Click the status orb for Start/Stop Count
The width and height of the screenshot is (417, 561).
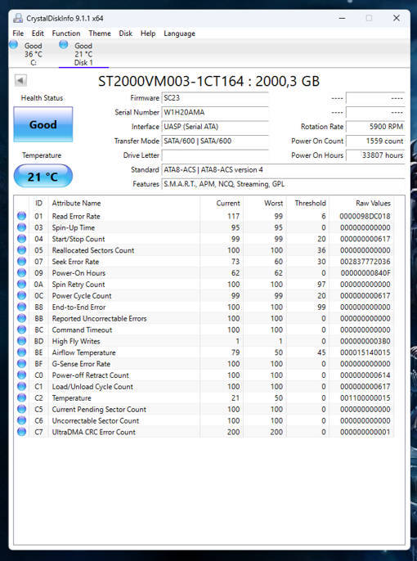click(x=22, y=239)
